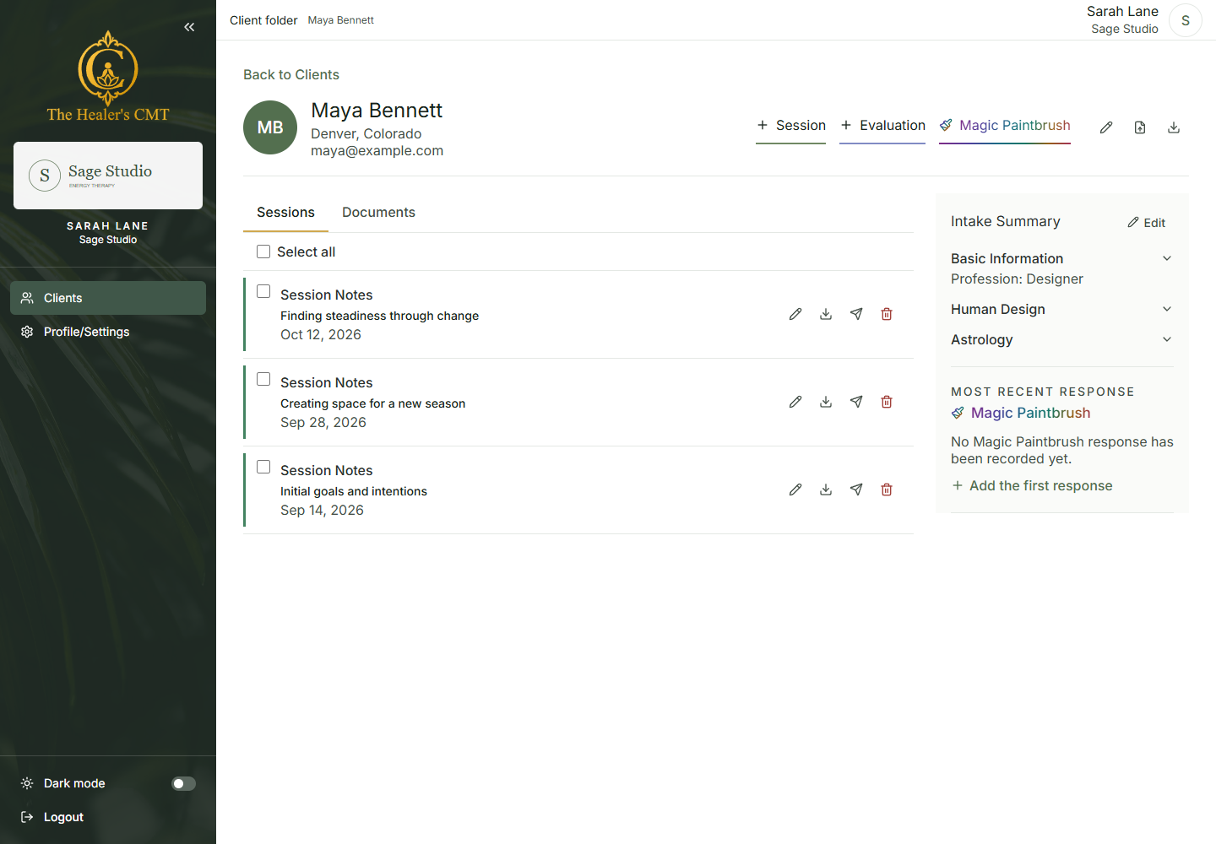Send the Oct 12, 2026 session note
Screen dimensions: 1216x844
coord(856,314)
